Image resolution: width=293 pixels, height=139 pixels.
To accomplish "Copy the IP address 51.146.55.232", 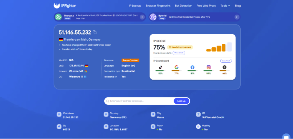I will (x=95, y=32).
